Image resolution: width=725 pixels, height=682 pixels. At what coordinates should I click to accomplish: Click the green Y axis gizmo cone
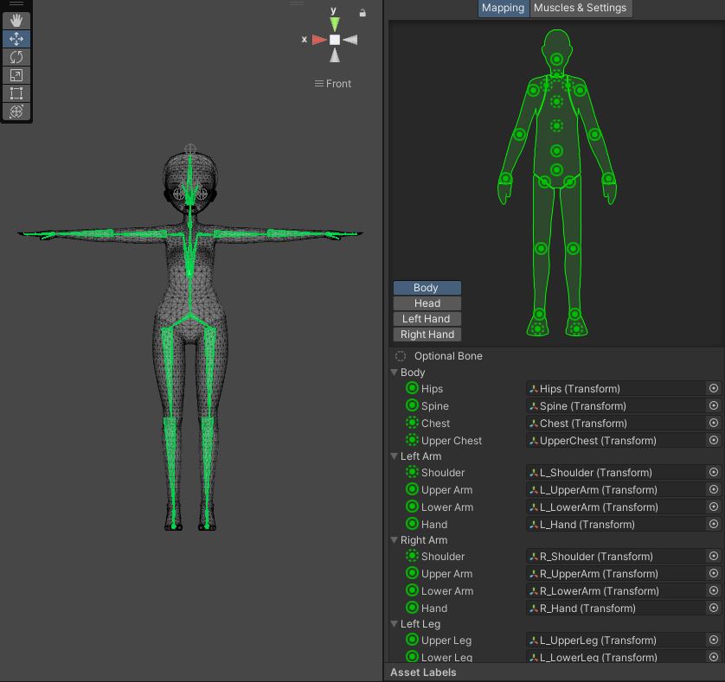click(334, 23)
